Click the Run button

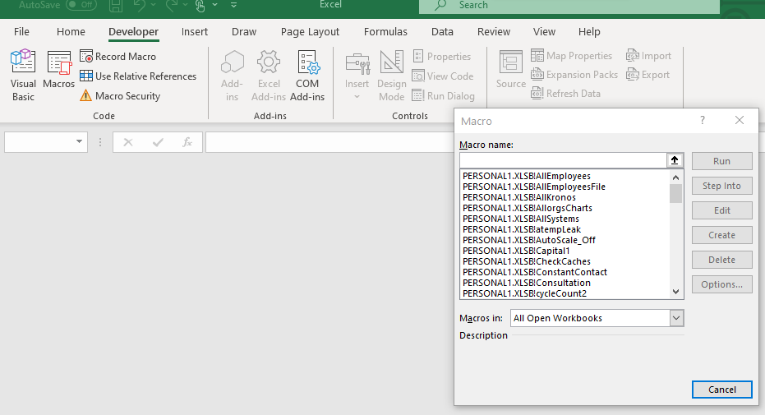(x=721, y=161)
